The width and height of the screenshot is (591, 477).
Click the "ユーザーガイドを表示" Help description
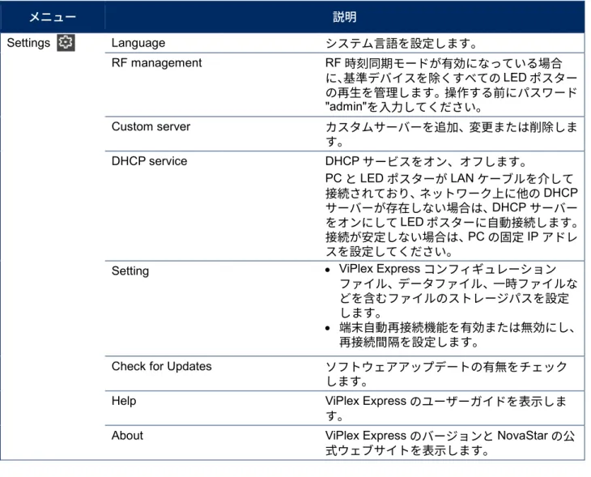[446, 408]
